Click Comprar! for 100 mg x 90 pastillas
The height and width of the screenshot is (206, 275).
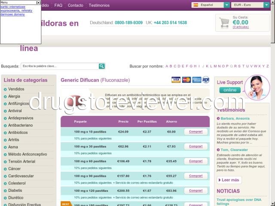click(x=196, y=176)
